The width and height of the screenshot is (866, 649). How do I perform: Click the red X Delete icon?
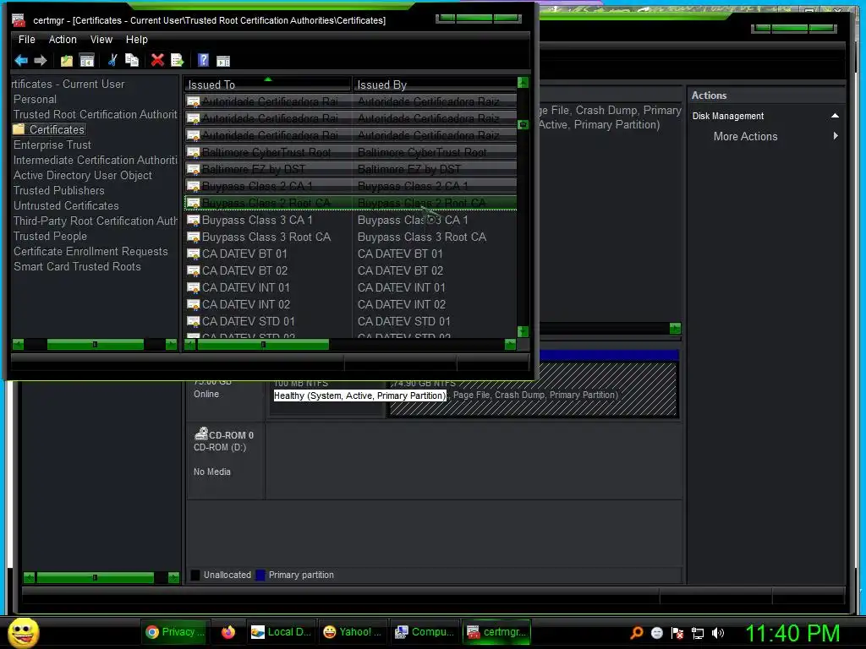(x=157, y=60)
